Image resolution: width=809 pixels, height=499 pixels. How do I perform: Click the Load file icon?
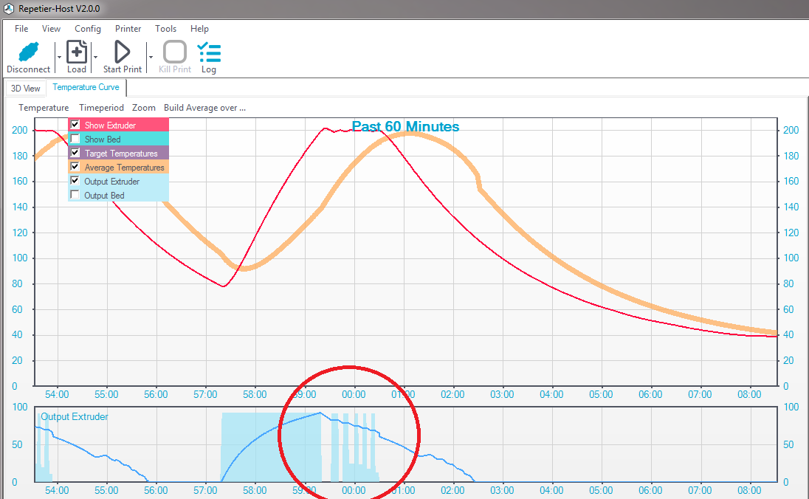coord(77,52)
